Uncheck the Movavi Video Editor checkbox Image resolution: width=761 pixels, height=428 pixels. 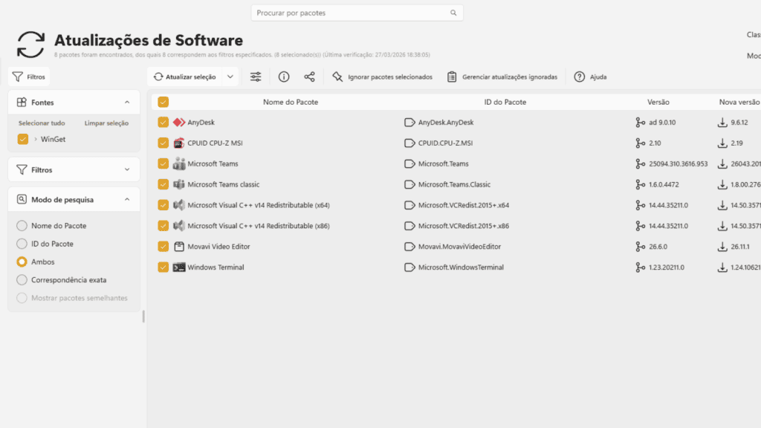coord(163,247)
